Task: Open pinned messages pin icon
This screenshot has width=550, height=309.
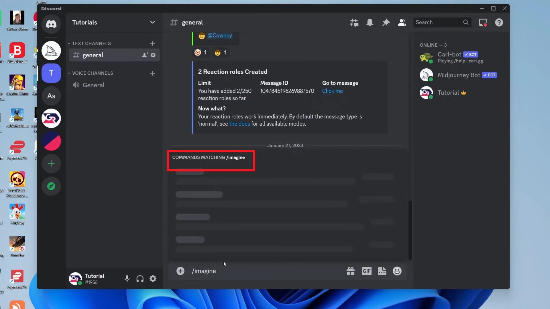Action: [x=386, y=22]
